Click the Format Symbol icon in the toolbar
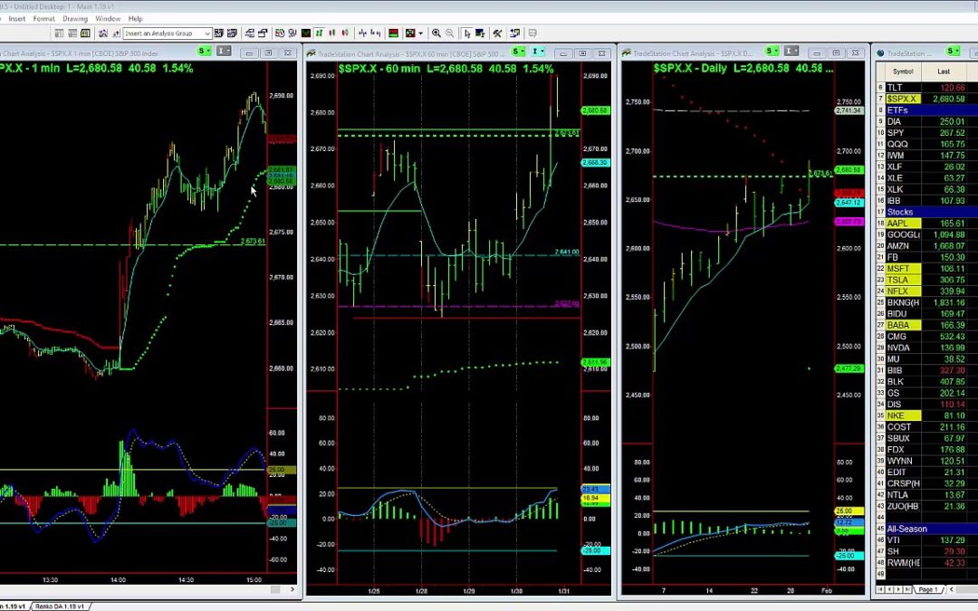Image resolution: width=978 pixels, height=611 pixels. [280, 33]
